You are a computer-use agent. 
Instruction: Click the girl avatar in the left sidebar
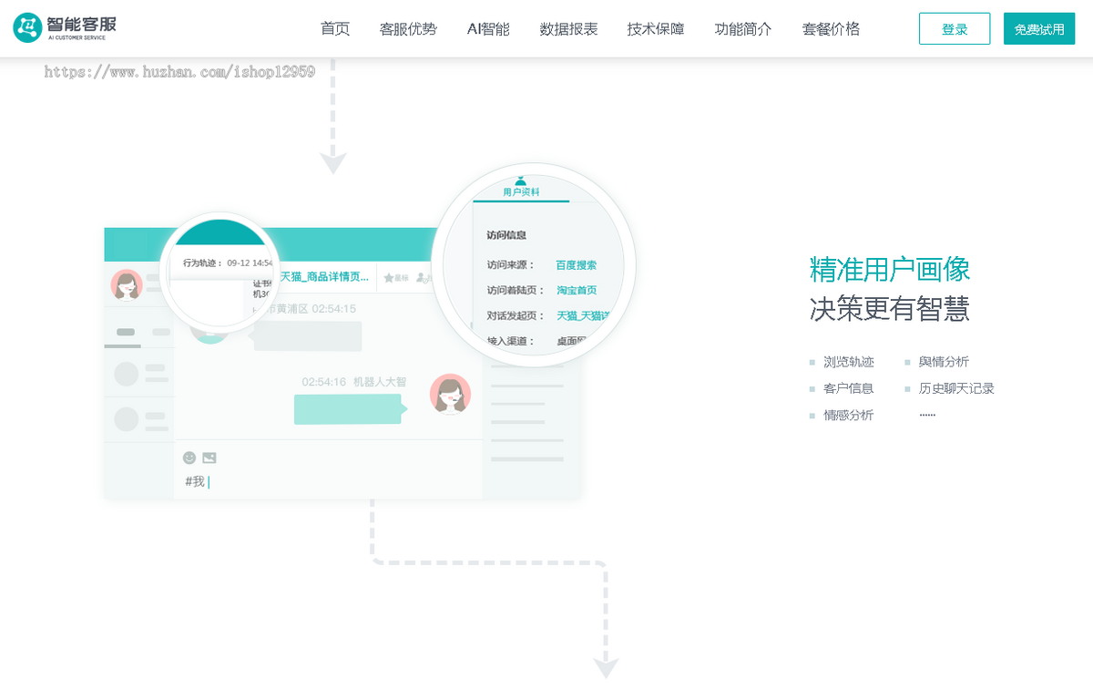coord(127,284)
